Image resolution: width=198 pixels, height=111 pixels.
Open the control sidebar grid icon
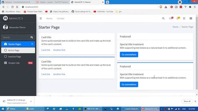tap(191, 18)
